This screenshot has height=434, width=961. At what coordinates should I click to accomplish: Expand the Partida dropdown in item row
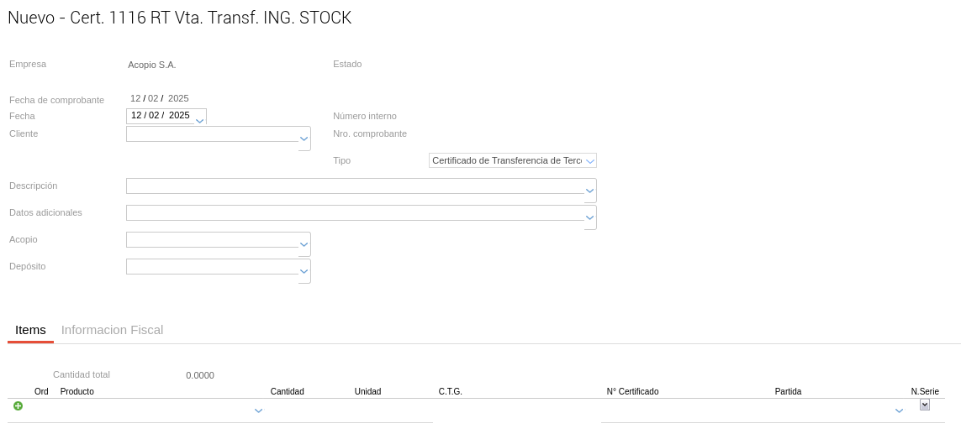click(x=899, y=410)
